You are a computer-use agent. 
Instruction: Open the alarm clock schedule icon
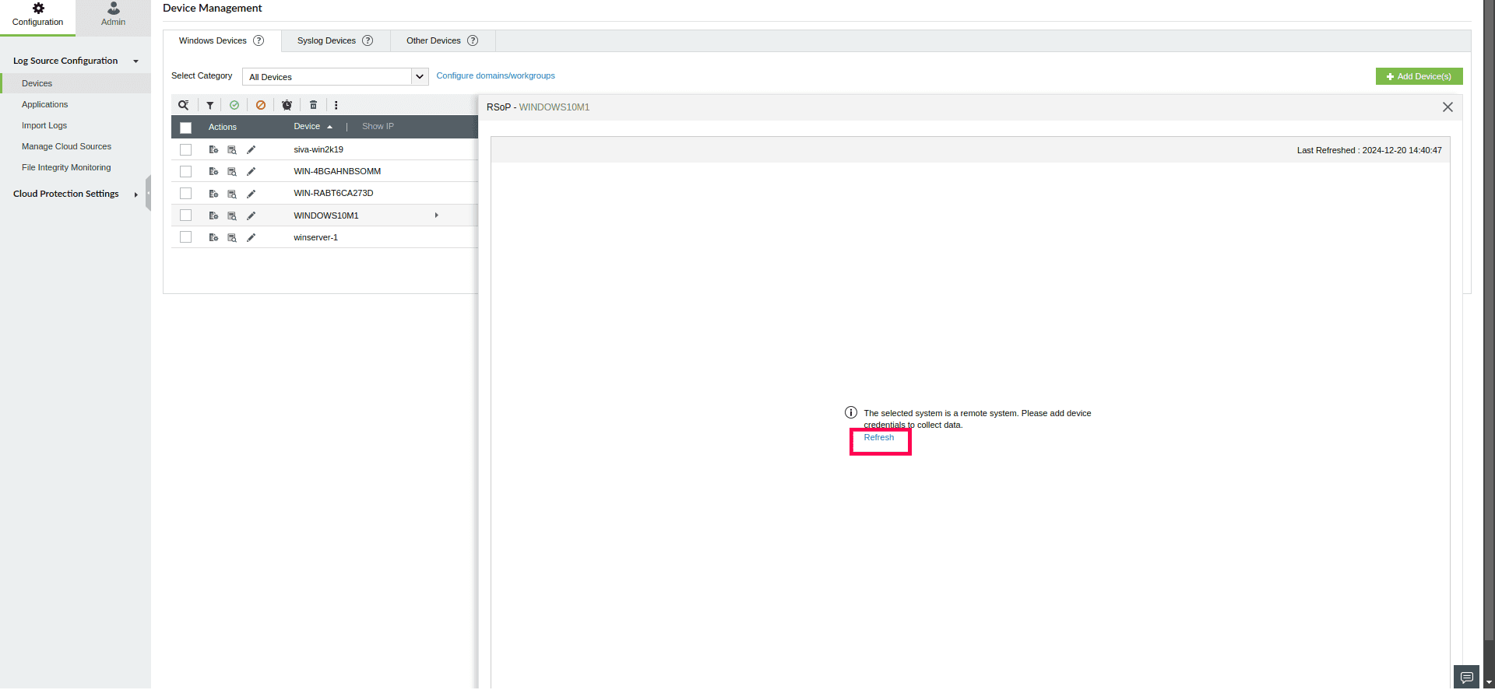pyautogui.click(x=287, y=105)
